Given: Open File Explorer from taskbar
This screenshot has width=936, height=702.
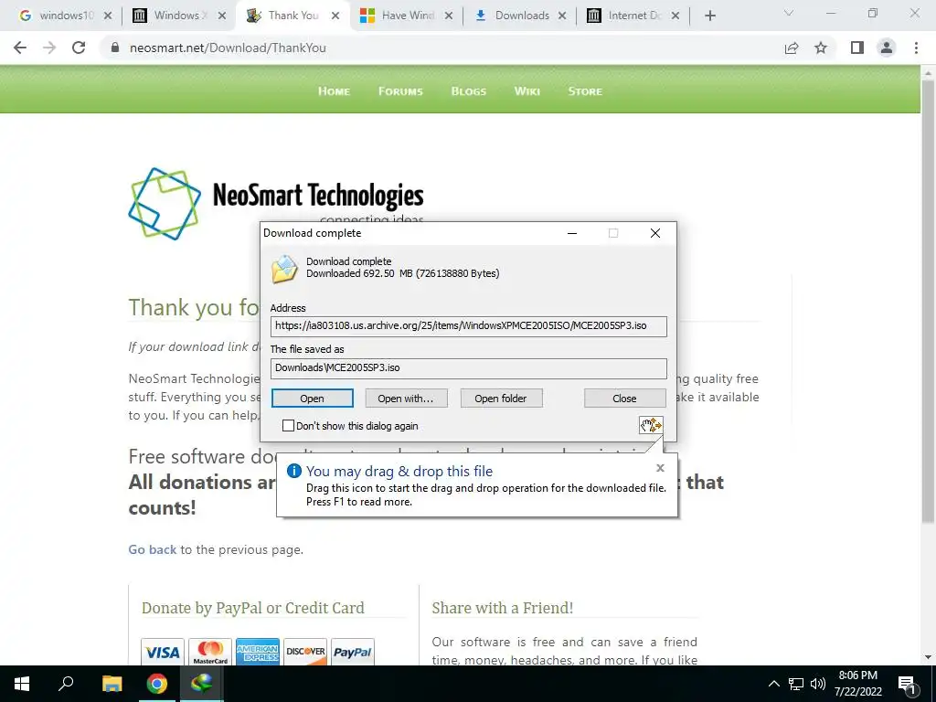Looking at the screenshot, I should tap(112, 684).
